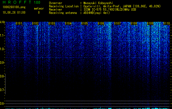Image resolution: width=172 pixels, height=109 pixels.
Task: Click the 1.1 kHz axis label
Action: [x=2, y=35]
